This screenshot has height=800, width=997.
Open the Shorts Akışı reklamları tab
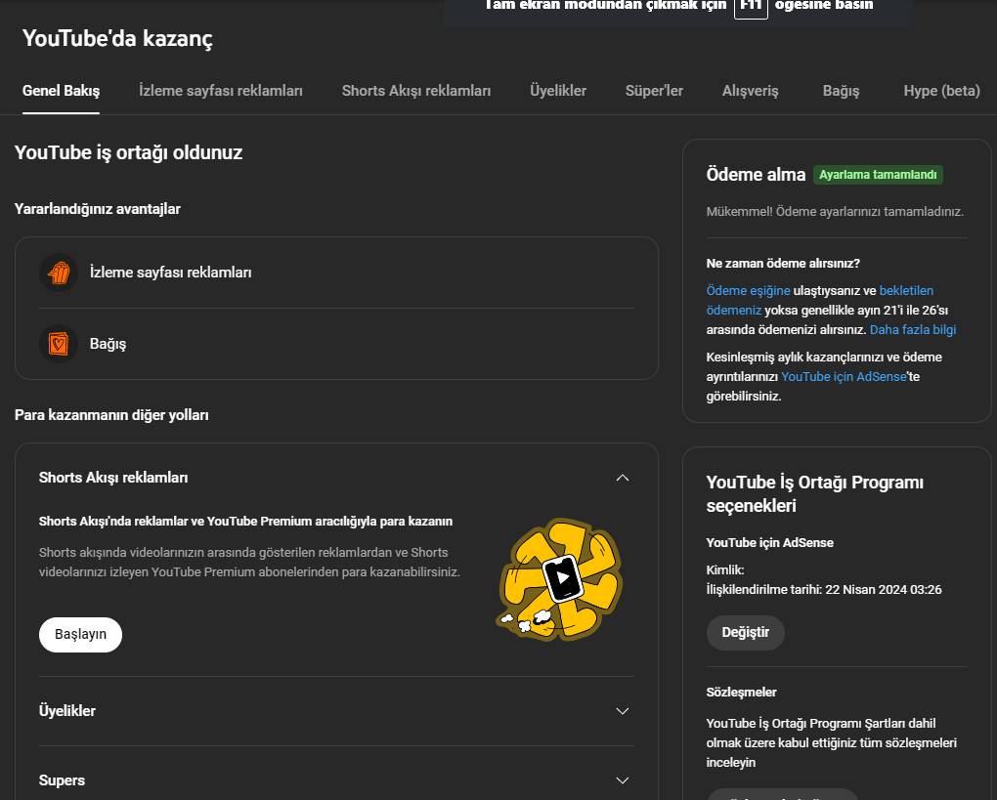[416, 91]
